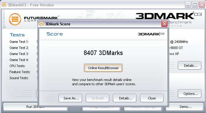Click the '3DMark03 - Free Version' title text
The height and width of the screenshot is (113, 206).
pos(31,5)
